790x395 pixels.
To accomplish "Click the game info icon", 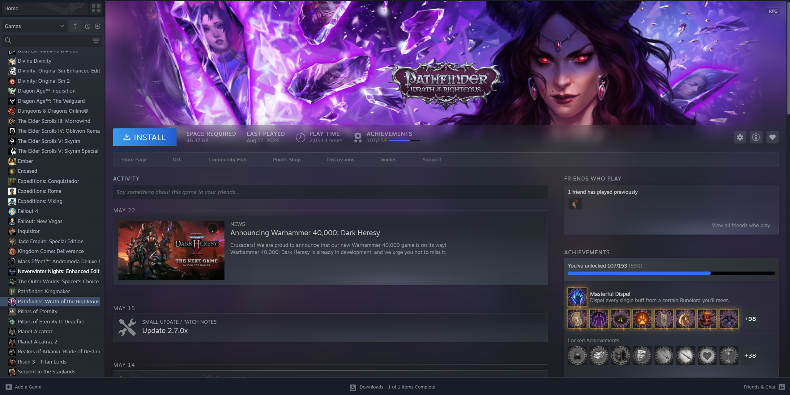I will 756,137.
